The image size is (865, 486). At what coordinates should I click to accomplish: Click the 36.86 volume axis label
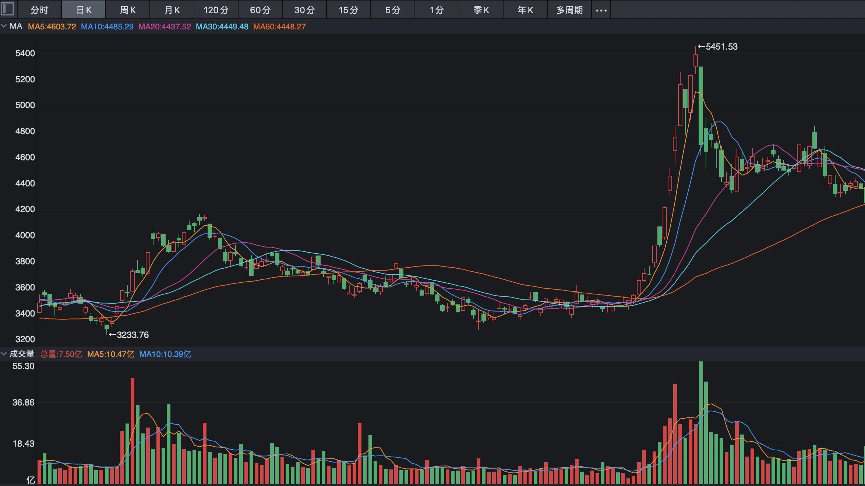tap(23, 403)
